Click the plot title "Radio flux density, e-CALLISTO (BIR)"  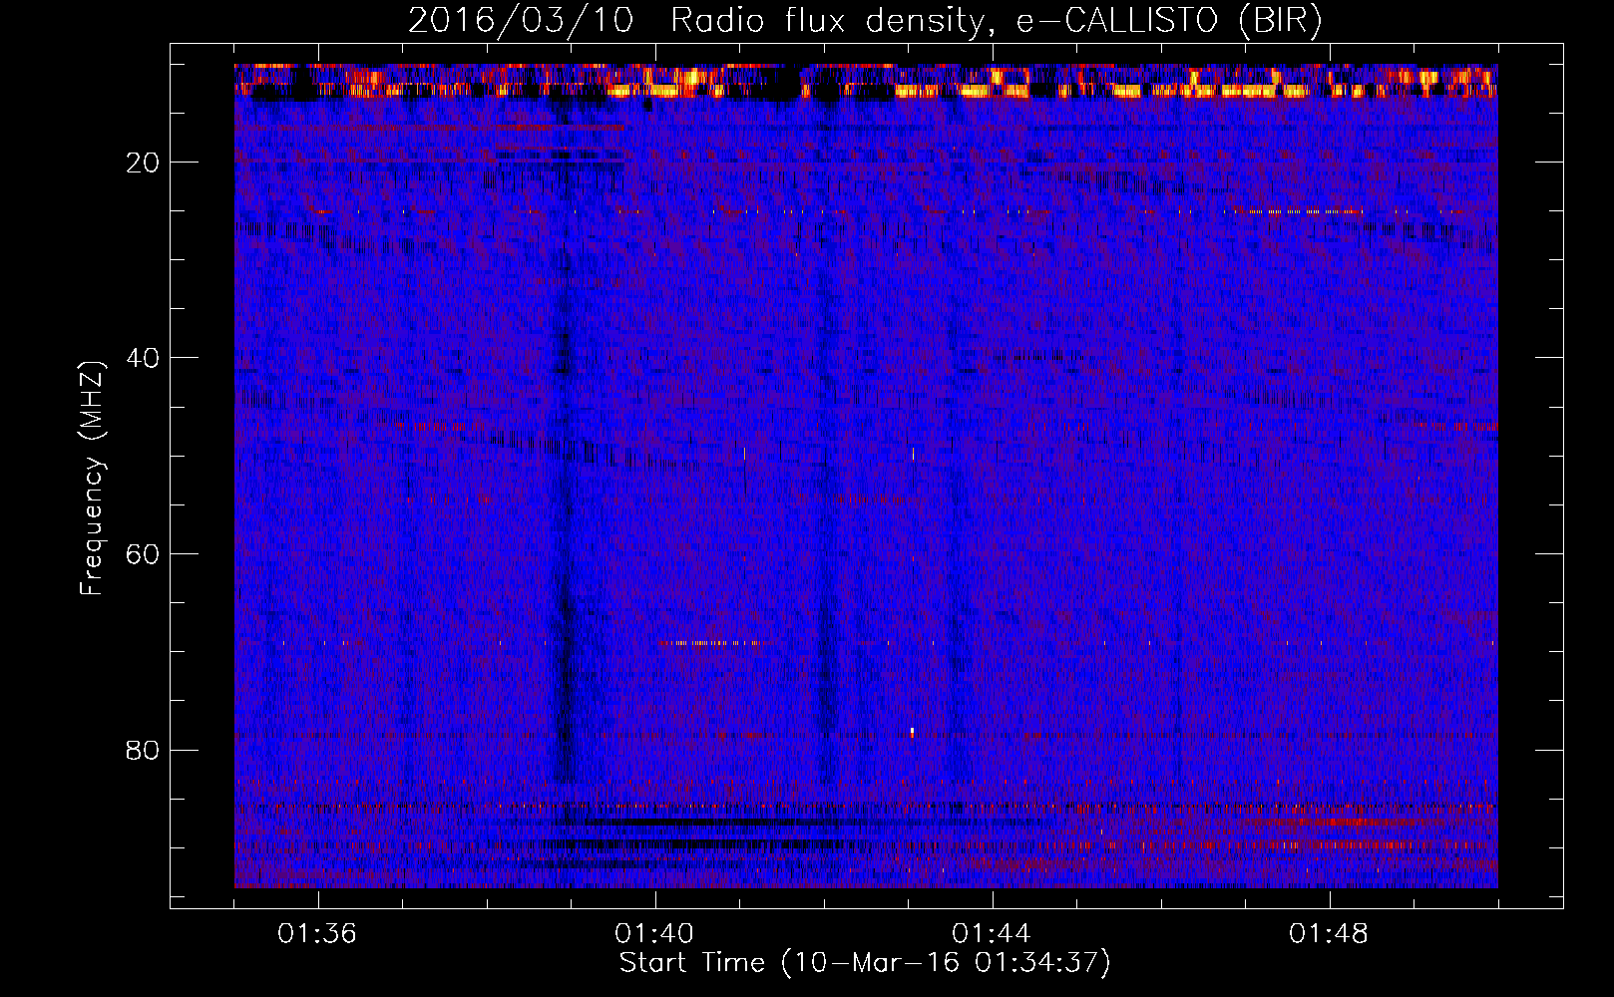click(996, 20)
